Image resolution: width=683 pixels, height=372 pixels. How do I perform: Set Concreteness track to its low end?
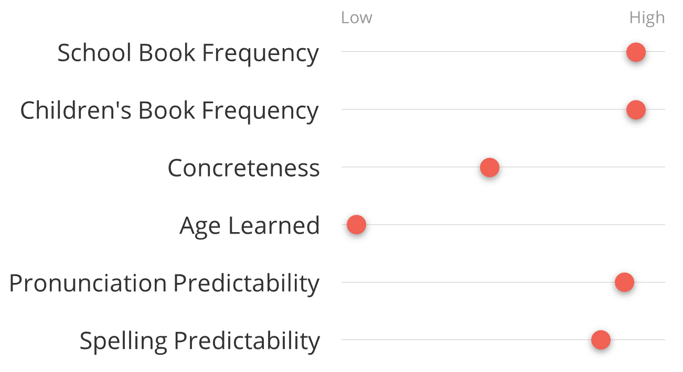click(342, 167)
